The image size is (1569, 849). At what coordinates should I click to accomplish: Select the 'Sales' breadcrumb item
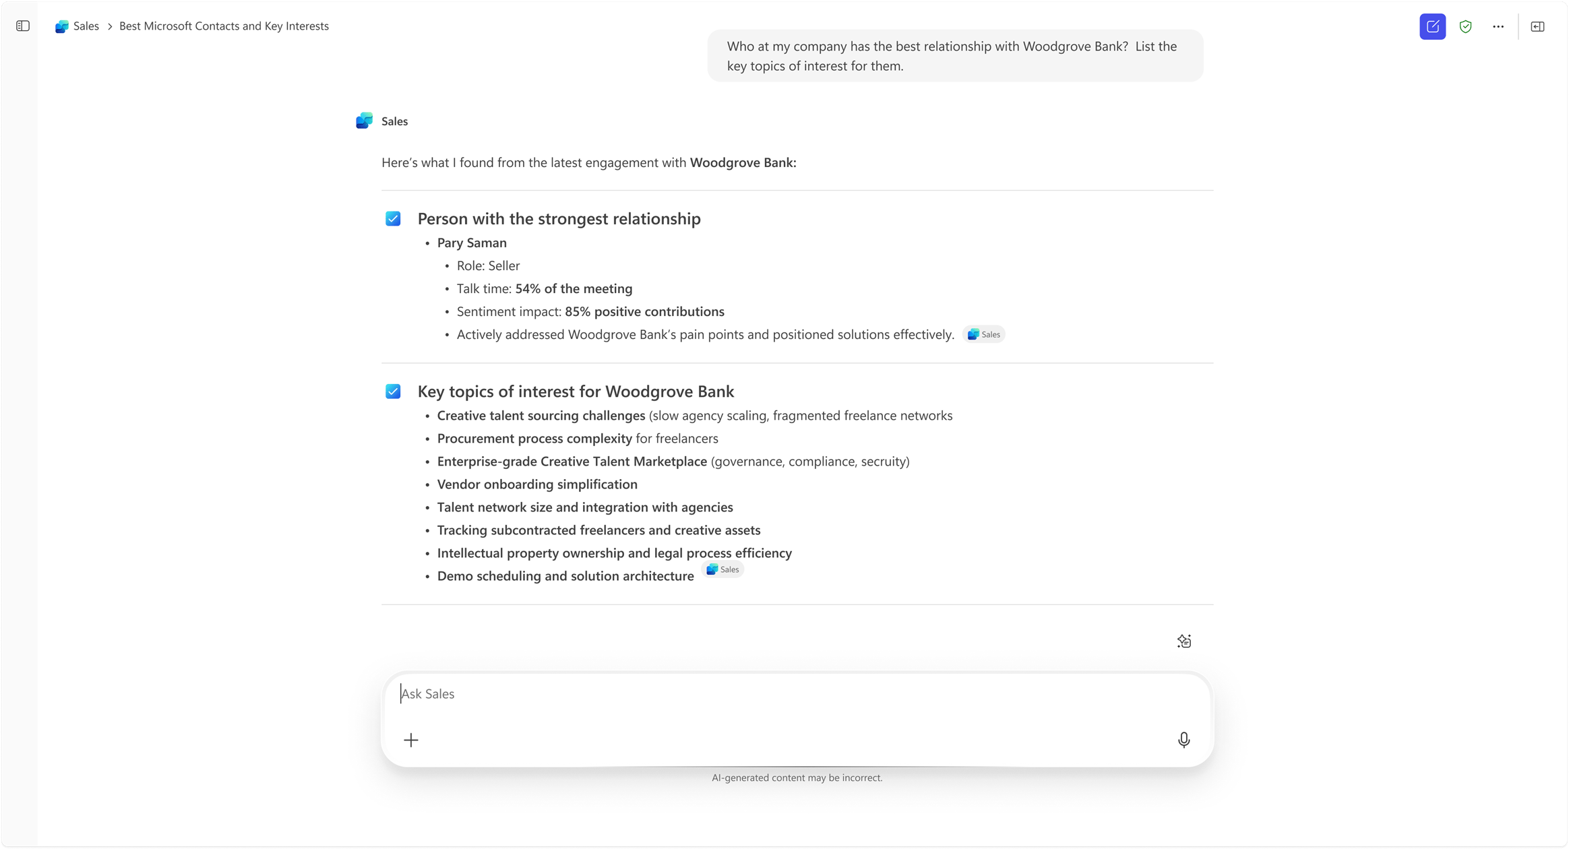(86, 26)
